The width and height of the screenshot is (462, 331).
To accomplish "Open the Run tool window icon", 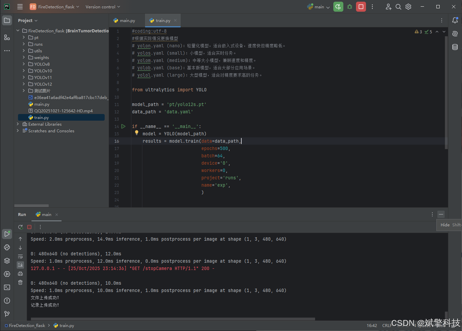I will [7, 234].
